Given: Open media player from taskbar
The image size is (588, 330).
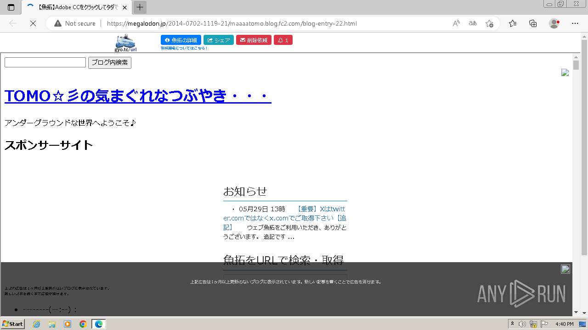Looking at the screenshot, I should pos(68,324).
